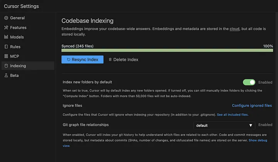The height and width of the screenshot is (162, 278).
Task: Click the MCP server icon
Action: tap(6, 56)
